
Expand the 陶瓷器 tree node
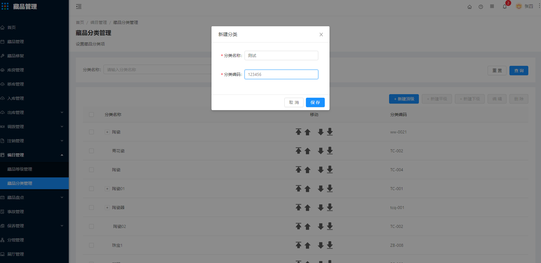tap(107, 208)
